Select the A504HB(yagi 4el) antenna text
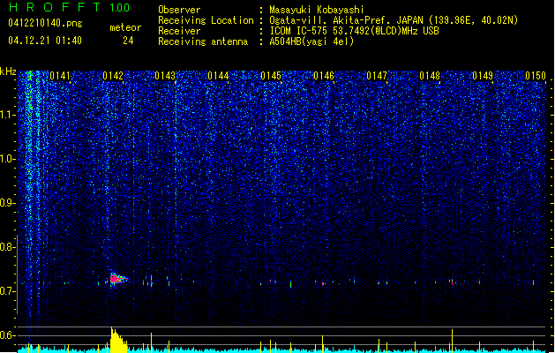This screenshot has height=353, width=555. coord(311,41)
